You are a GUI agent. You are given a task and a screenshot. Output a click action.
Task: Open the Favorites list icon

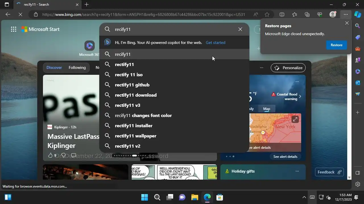point(294,14)
